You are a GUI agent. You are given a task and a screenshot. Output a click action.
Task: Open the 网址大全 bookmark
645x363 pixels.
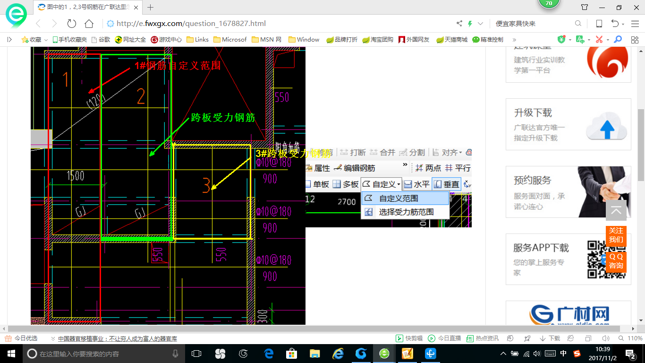(131, 40)
